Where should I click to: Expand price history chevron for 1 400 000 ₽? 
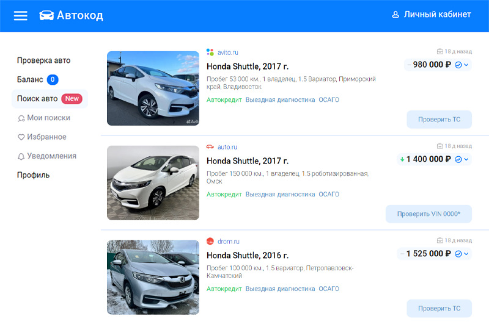pyautogui.click(x=466, y=159)
